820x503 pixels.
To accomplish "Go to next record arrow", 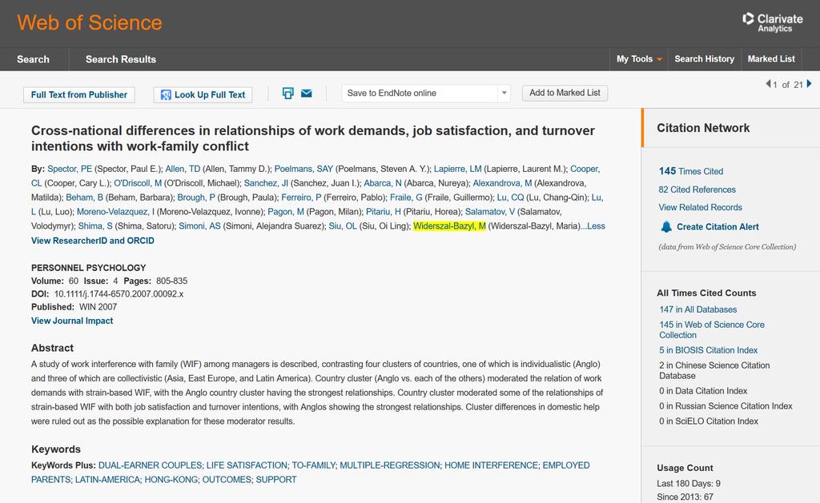I will pyautogui.click(x=809, y=84).
